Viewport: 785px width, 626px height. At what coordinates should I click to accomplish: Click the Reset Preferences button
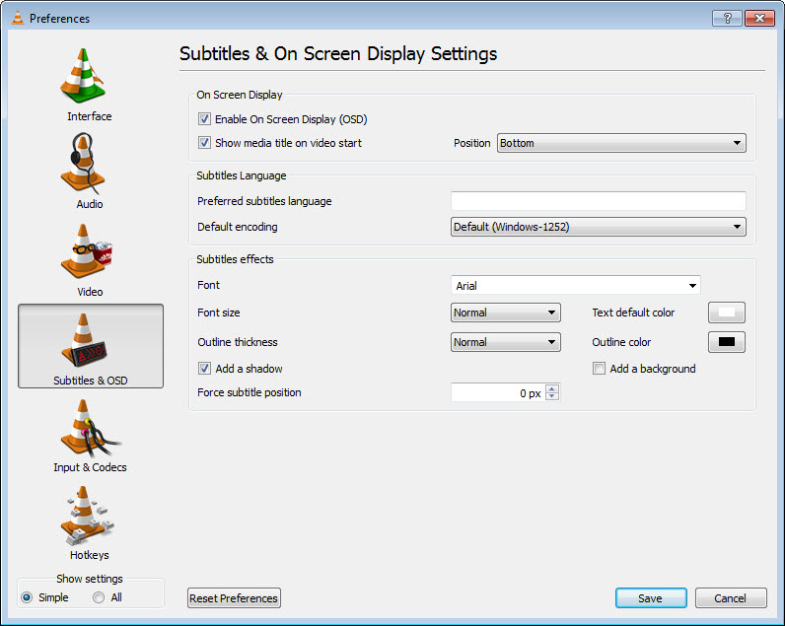coord(234,597)
